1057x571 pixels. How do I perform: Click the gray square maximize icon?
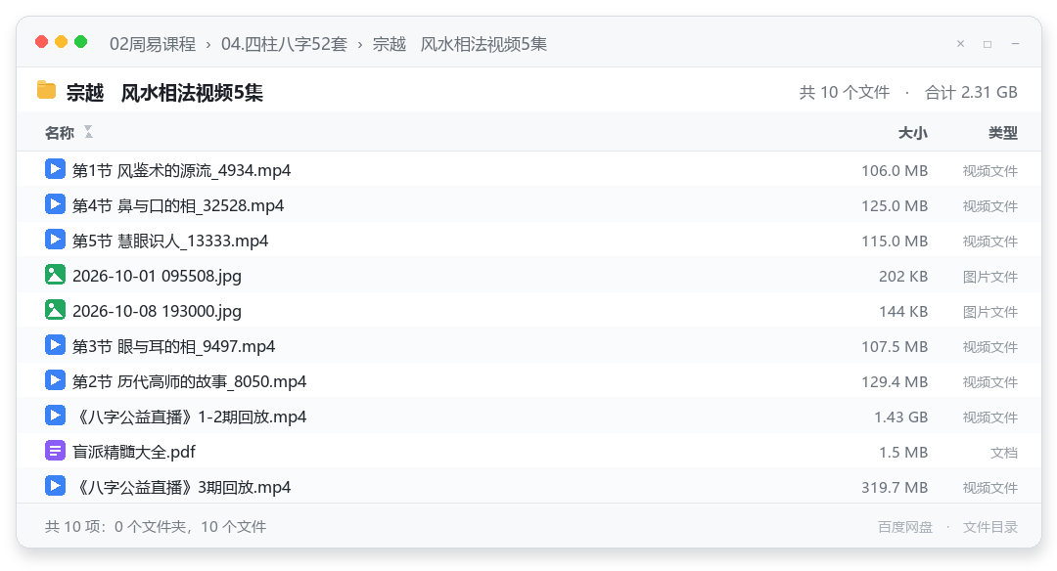click(x=988, y=44)
